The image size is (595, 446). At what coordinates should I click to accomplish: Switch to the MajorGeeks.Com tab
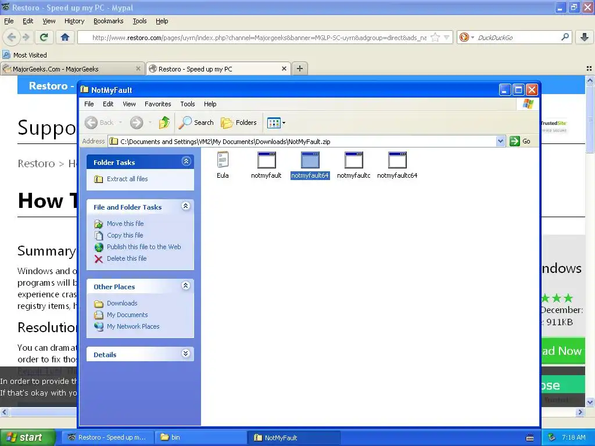[x=73, y=69]
